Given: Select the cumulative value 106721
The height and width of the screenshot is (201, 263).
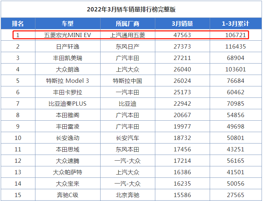Looking at the screenshot, I should click(235, 35).
